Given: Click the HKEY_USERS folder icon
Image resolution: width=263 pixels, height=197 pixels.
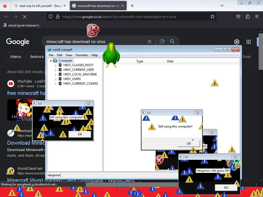Looking at the screenshot, I should click(60, 79).
